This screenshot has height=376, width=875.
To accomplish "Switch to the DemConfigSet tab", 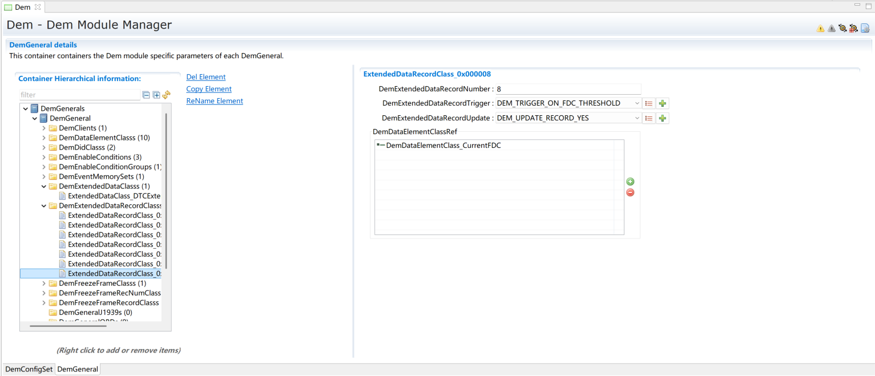I will [29, 369].
